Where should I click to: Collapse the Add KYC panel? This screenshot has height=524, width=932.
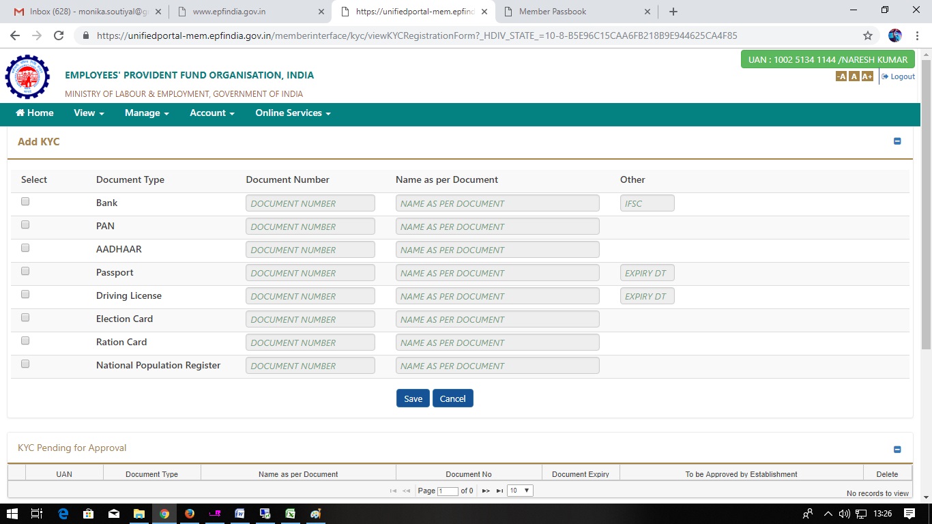coord(897,141)
